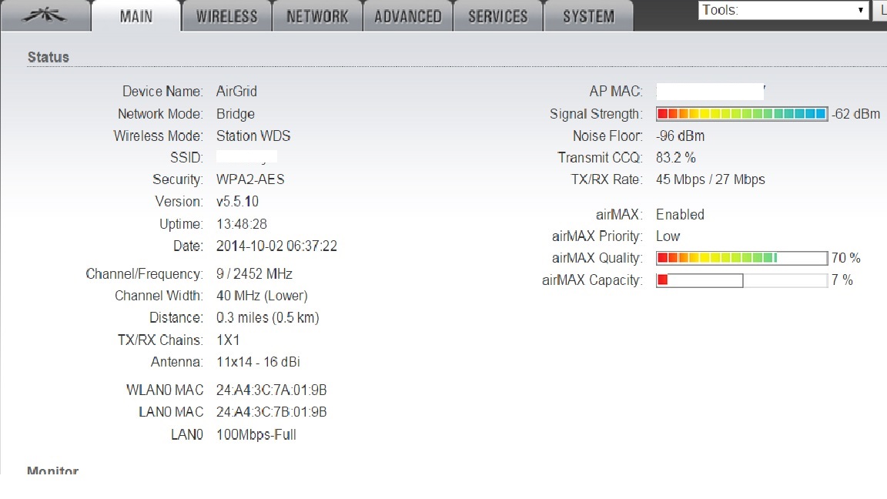The height and width of the screenshot is (499, 887).
Task: Open the WIRELESS tab
Action: click(x=227, y=16)
